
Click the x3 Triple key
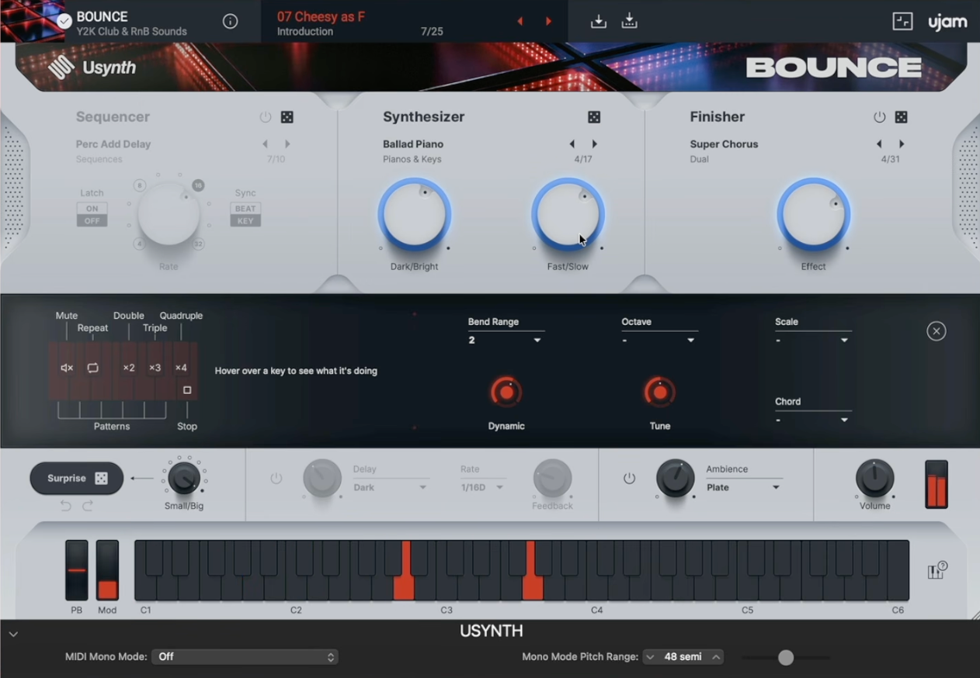coord(155,368)
